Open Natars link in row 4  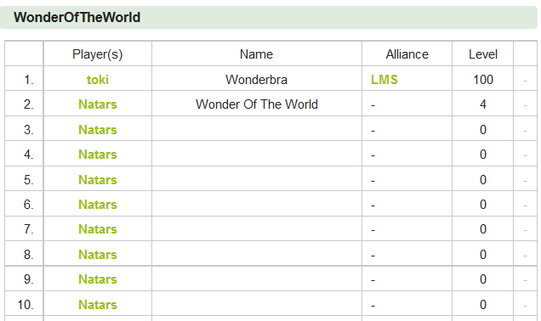click(x=98, y=155)
